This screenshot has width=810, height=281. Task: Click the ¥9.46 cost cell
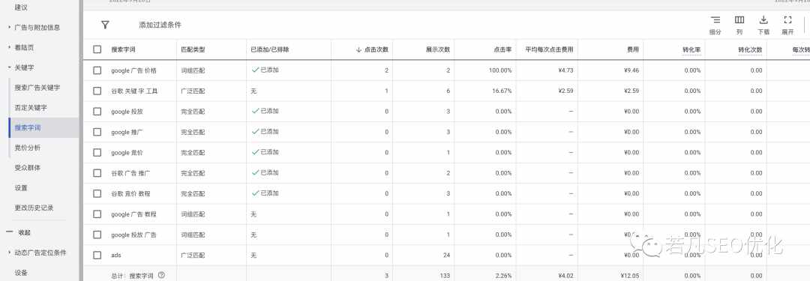pyautogui.click(x=631, y=70)
